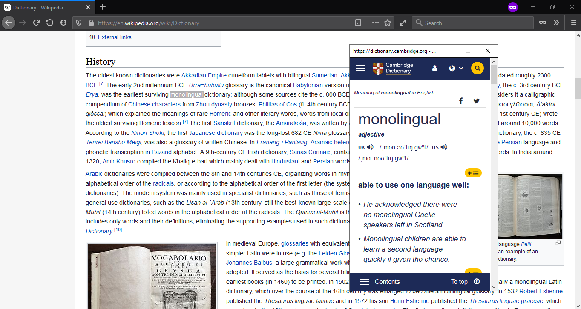Click the address bar URL field
Viewport: 581px width, 309px height.
(224, 23)
